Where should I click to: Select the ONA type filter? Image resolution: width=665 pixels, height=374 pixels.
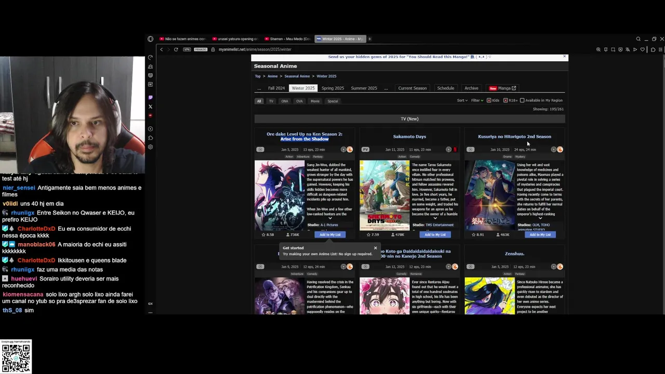point(285,101)
